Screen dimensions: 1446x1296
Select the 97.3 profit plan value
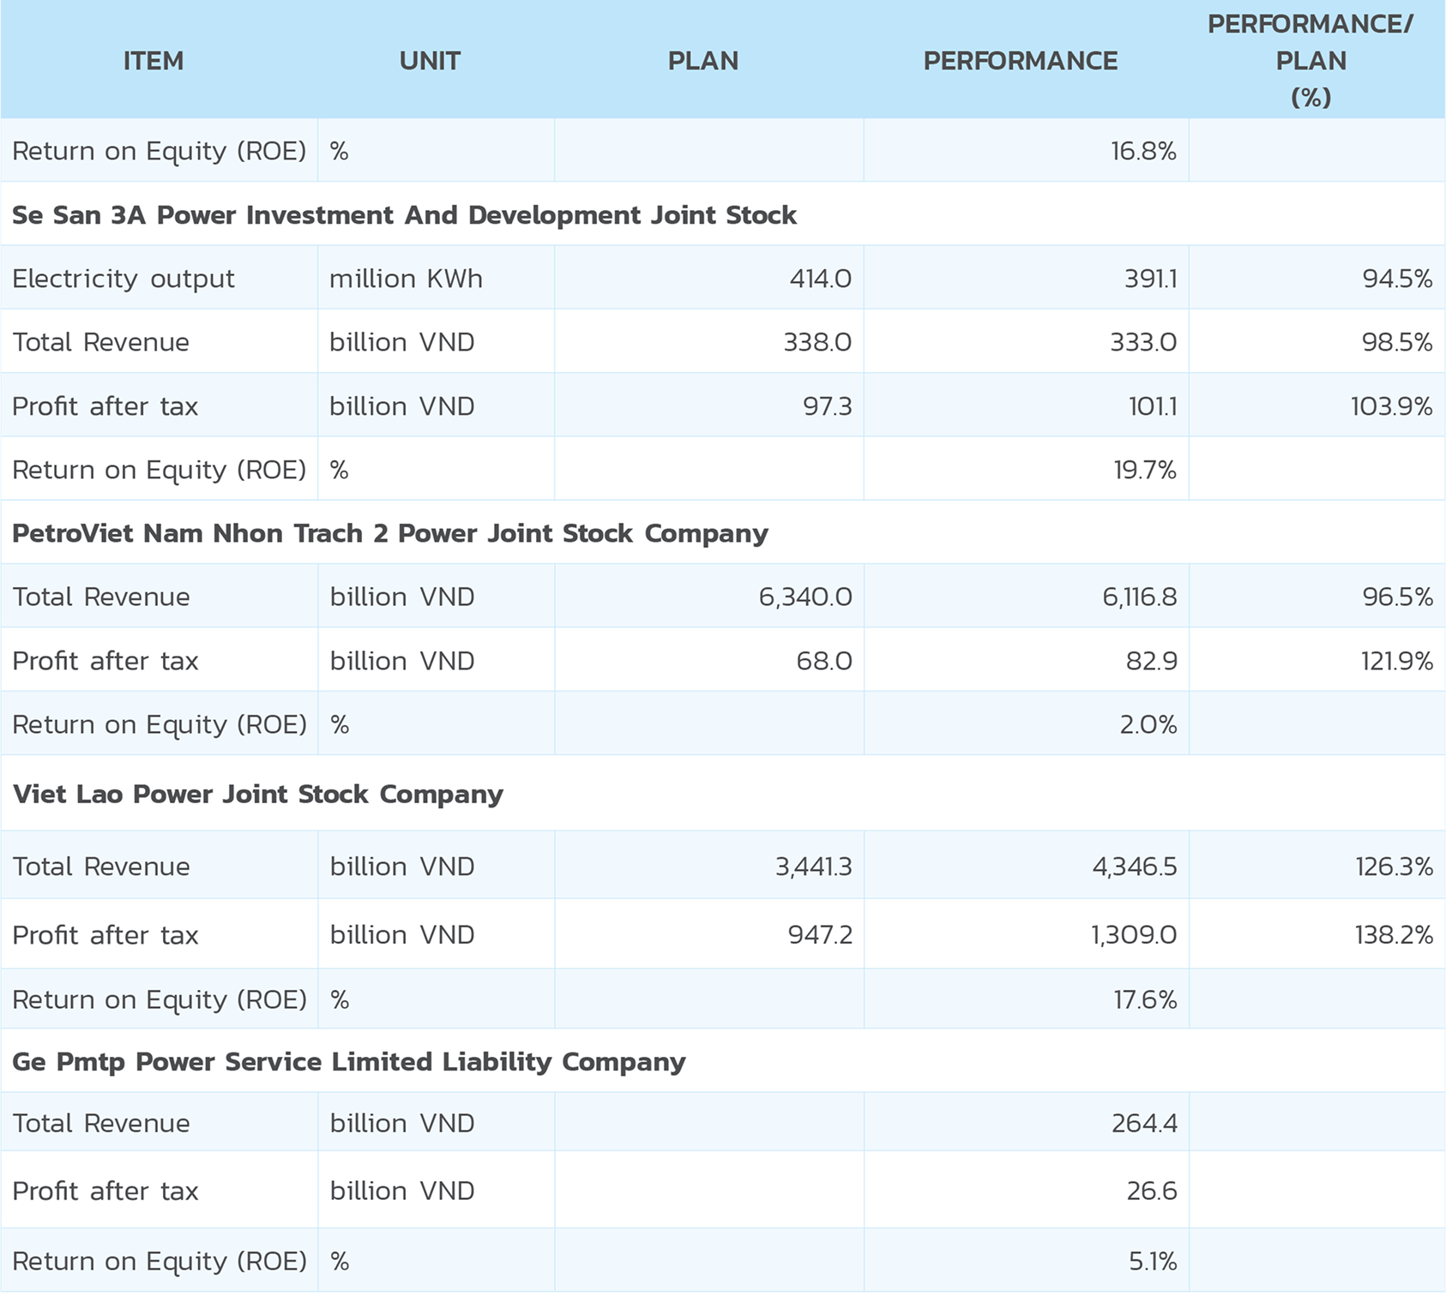click(x=828, y=405)
